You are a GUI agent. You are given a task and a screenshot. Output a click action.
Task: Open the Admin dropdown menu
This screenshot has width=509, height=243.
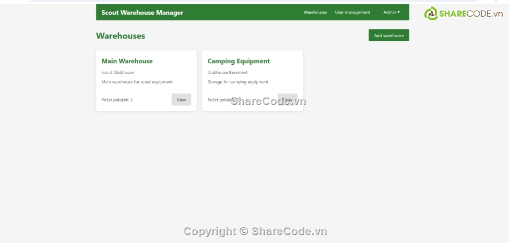(391, 12)
